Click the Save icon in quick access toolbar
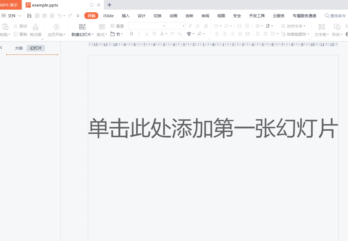348x241 pixels. [x=29, y=16]
